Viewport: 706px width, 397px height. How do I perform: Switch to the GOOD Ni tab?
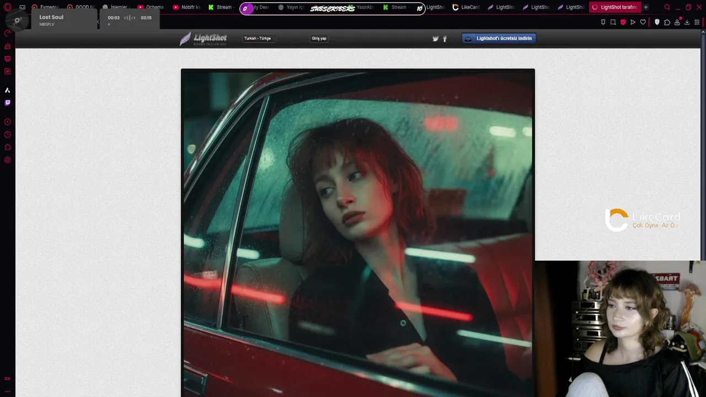pos(81,7)
